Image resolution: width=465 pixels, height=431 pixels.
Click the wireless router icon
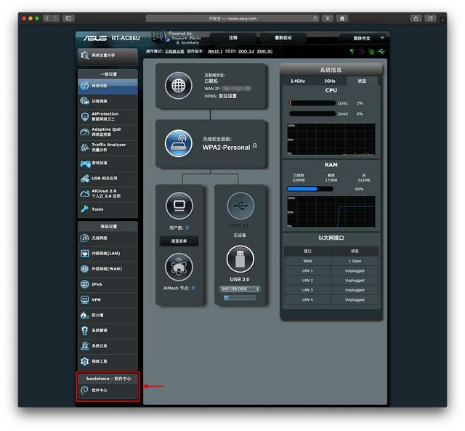coord(179,144)
